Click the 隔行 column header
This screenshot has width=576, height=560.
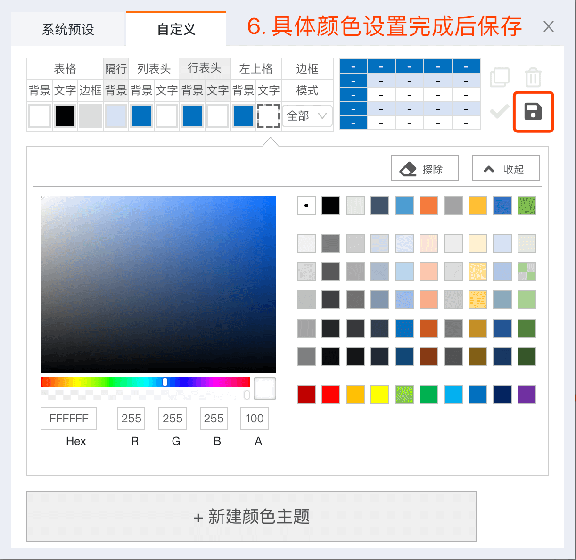pos(116,69)
